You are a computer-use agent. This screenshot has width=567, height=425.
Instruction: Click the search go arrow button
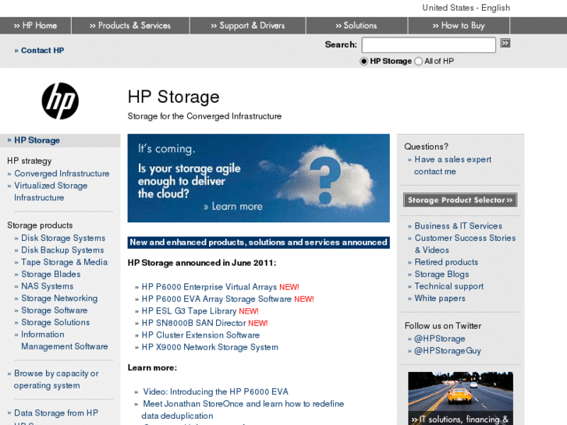pyautogui.click(x=505, y=43)
